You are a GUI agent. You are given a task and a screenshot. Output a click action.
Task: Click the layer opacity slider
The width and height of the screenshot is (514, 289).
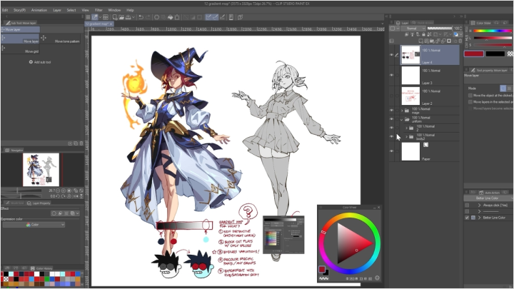439,29
